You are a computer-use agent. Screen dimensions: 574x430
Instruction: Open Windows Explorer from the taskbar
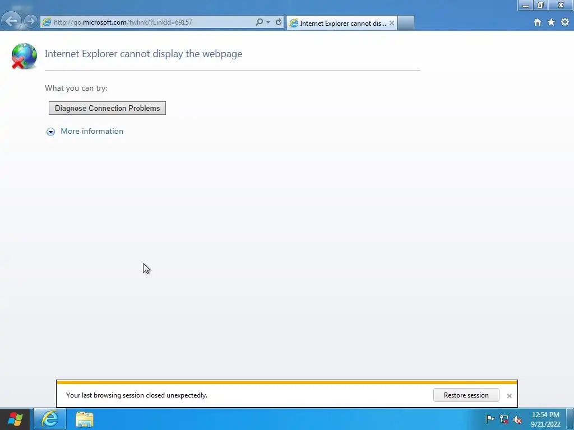[x=85, y=419]
